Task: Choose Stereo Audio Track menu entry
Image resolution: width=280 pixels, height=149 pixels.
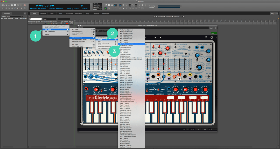Action: click(x=82, y=33)
